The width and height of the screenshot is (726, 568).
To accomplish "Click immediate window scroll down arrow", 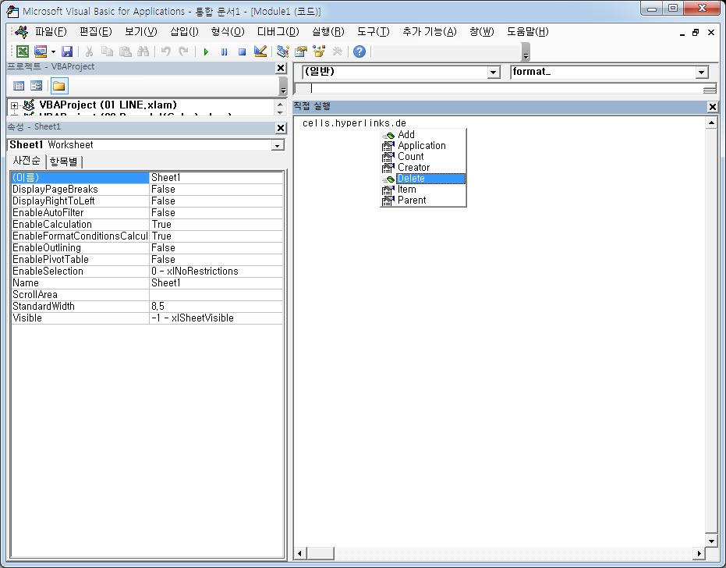I will [x=711, y=541].
